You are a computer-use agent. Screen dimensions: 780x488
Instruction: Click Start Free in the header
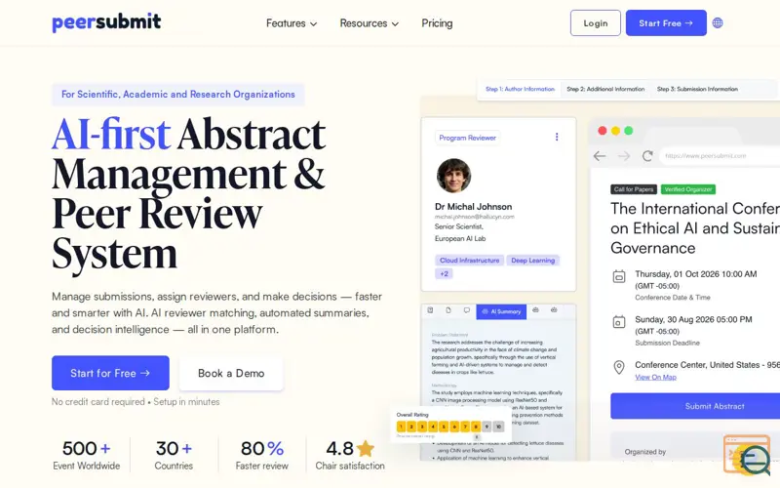[x=666, y=22]
